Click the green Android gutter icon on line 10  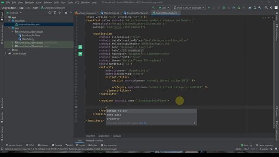80,47
